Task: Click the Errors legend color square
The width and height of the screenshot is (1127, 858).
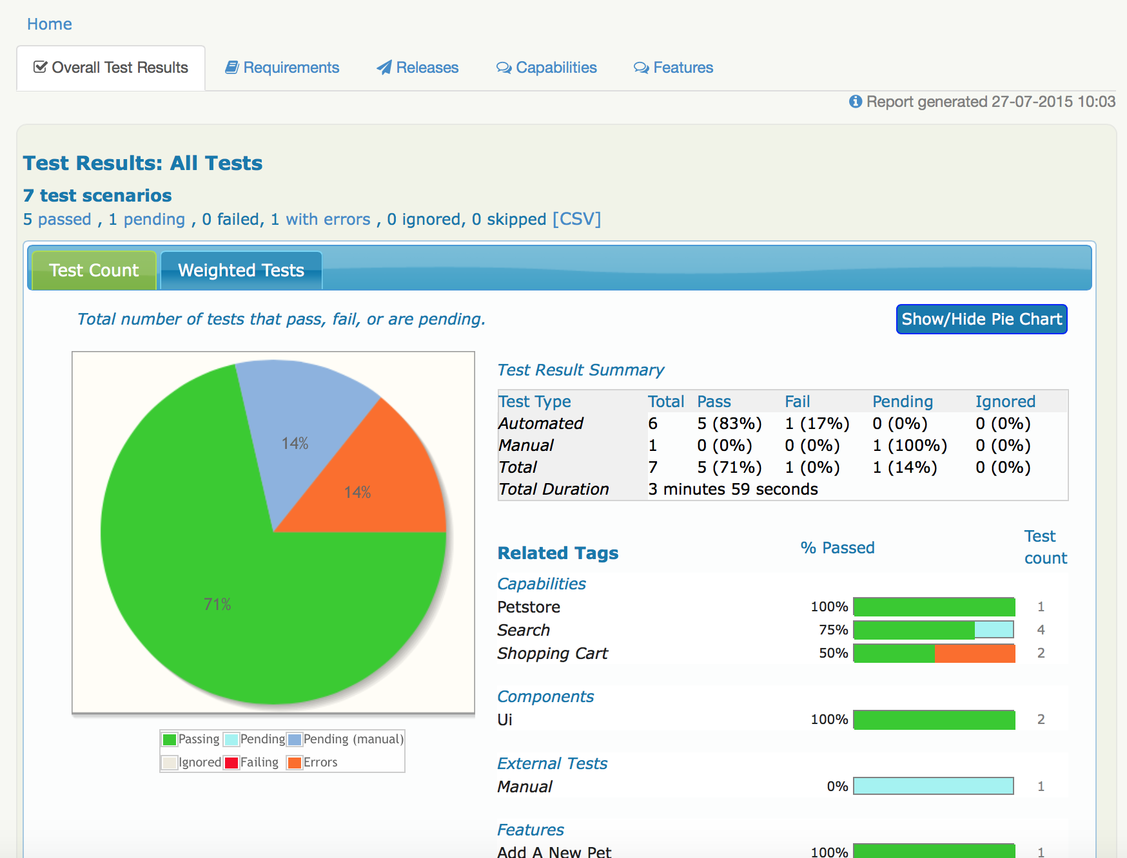Action: (294, 762)
